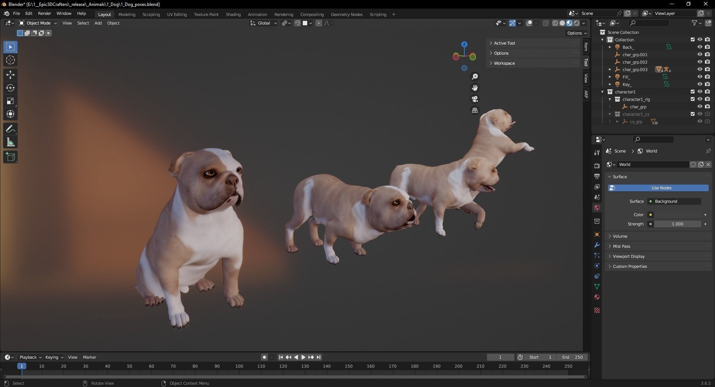Click the Surface Background shader field
The image size is (715, 387).
pos(674,201)
